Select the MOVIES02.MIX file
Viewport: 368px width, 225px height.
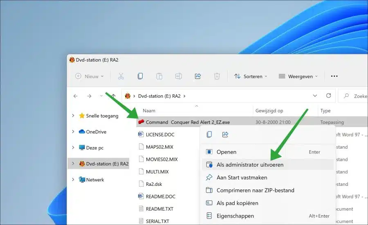(162, 159)
